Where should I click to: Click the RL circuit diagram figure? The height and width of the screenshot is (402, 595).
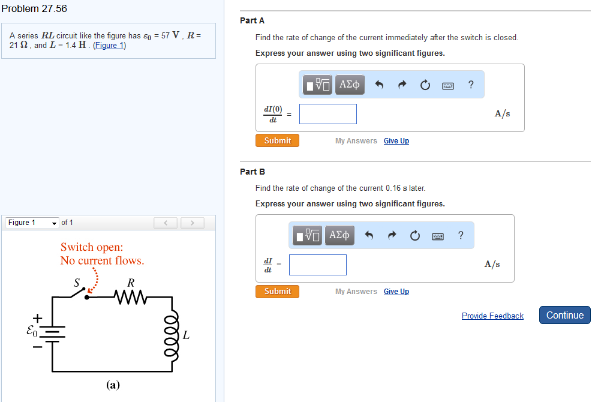click(108, 316)
